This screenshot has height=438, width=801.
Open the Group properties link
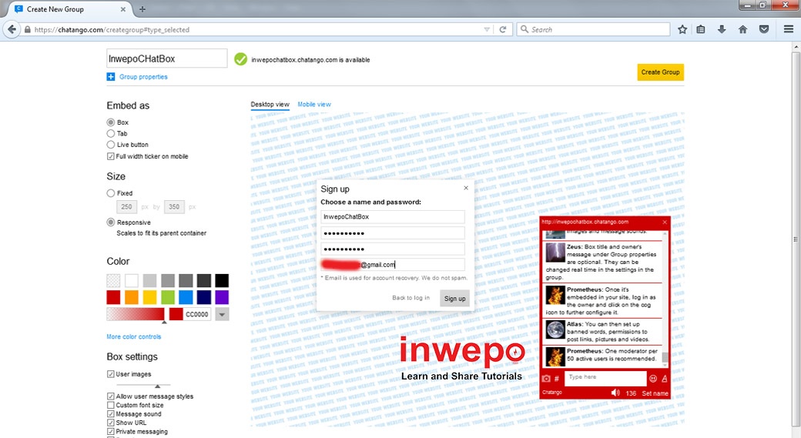point(143,76)
